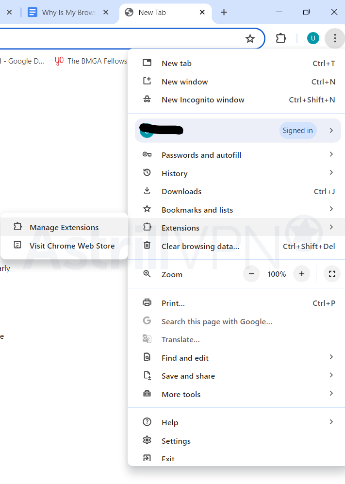Select Manage Extensions in the submenu

[x=64, y=227]
